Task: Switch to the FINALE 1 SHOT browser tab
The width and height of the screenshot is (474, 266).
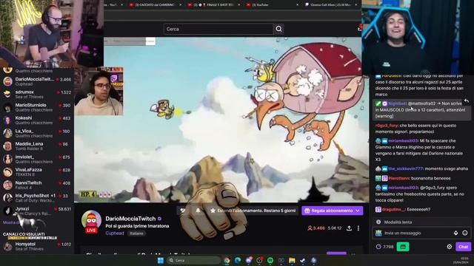Action: tap(213, 5)
